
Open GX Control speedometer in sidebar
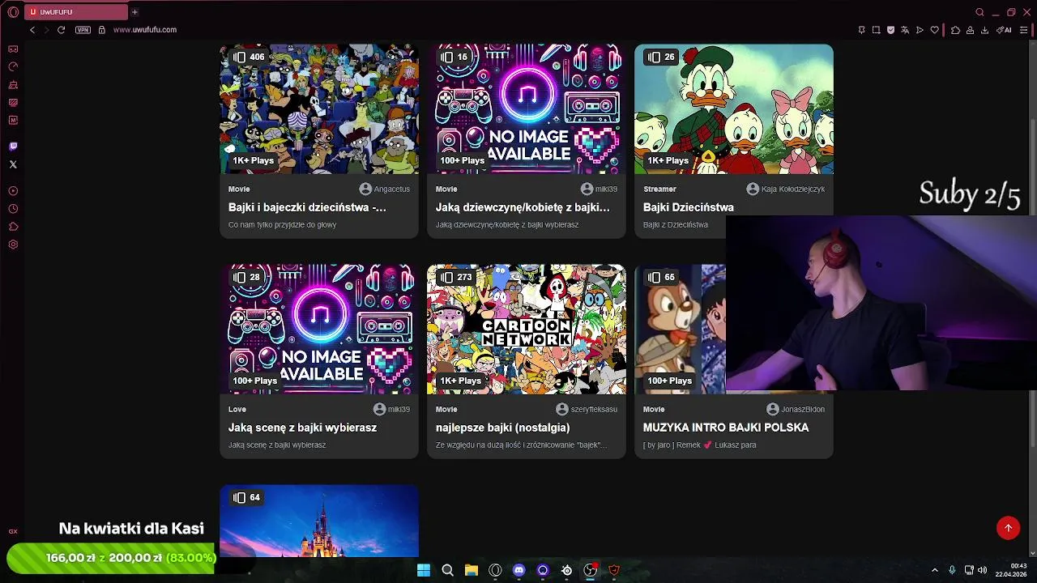pyautogui.click(x=13, y=66)
